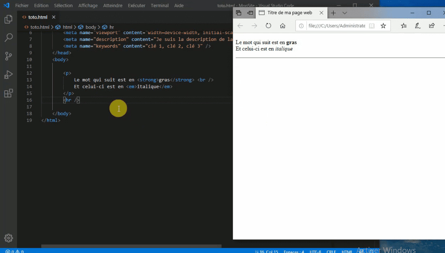445x253 pixels.
Task: Go to the Edge home page
Action: (282, 26)
